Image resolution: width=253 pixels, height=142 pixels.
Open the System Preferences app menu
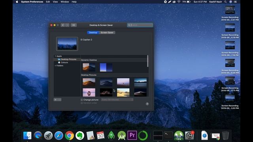point(32,2)
